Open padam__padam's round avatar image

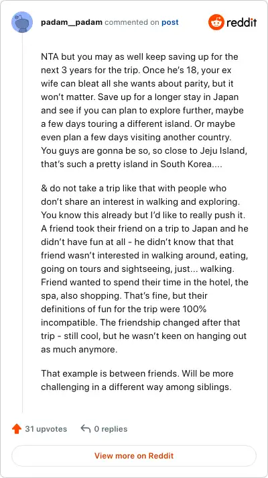pyautogui.click(x=22, y=22)
